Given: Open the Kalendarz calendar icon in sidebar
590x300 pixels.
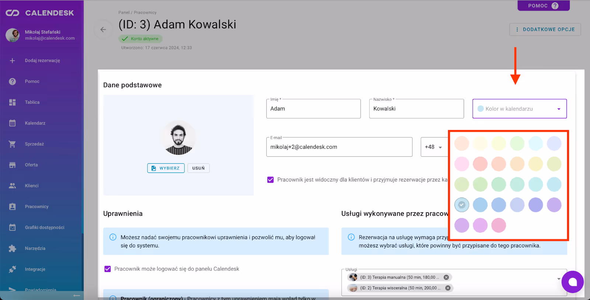Looking at the screenshot, I should [x=12, y=123].
